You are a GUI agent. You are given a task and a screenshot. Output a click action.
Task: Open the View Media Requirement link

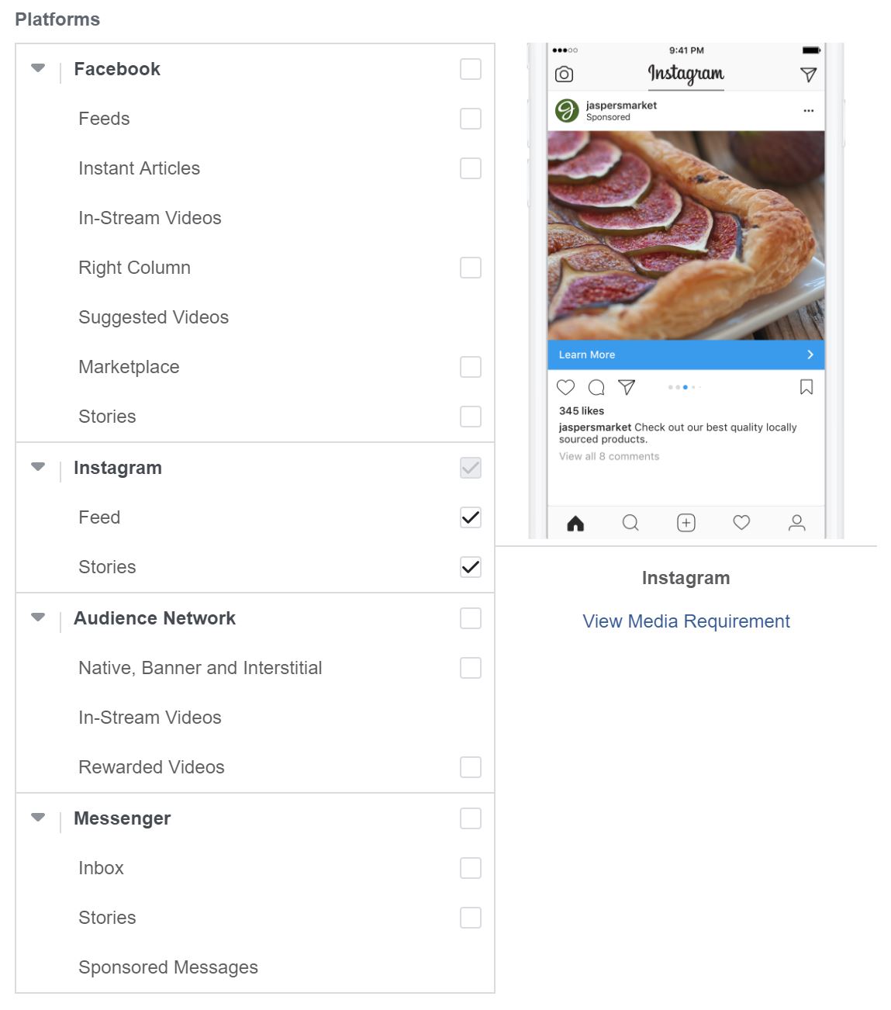686,621
